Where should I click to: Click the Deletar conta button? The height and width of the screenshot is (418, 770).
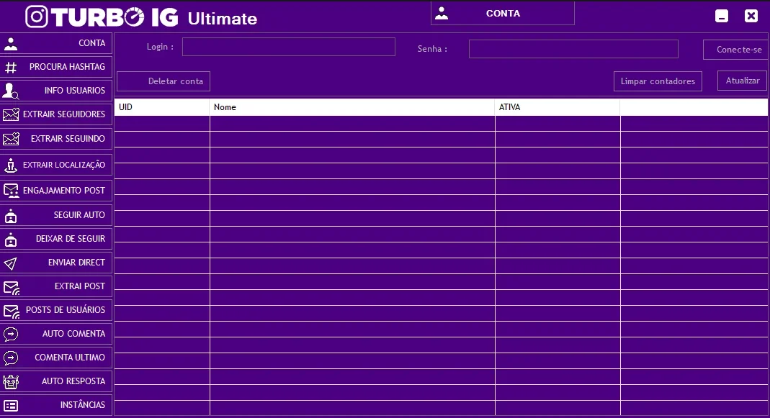click(x=164, y=81)
